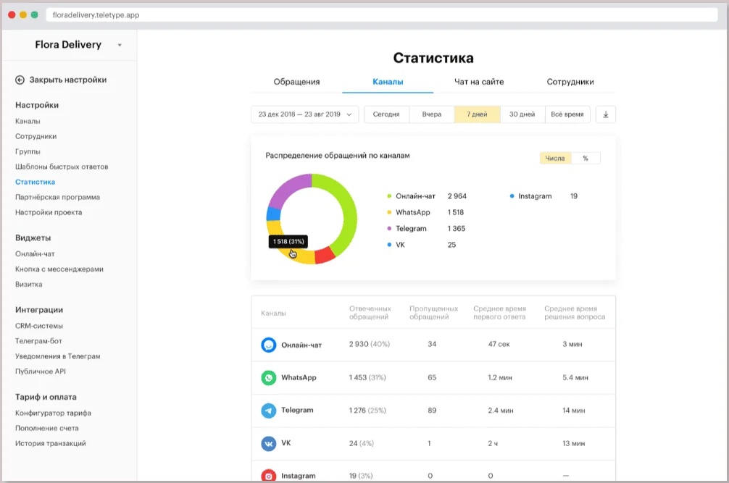Viewport: 729px width, 483px height.
Task: Click the back arrow icon beside Закрыть настройки
Action: pyautogui.click(x=20, y=80)
